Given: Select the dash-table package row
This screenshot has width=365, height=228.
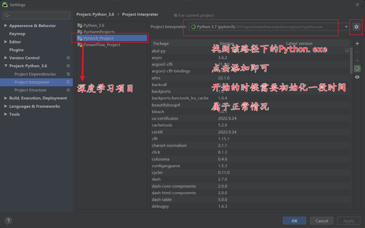Looking at the screenshot, I should coord(250,199).
